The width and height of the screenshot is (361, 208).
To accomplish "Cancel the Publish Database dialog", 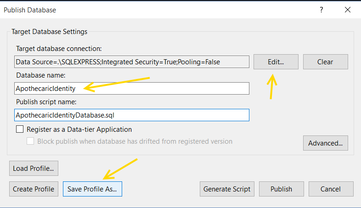I will click(331, 189).
